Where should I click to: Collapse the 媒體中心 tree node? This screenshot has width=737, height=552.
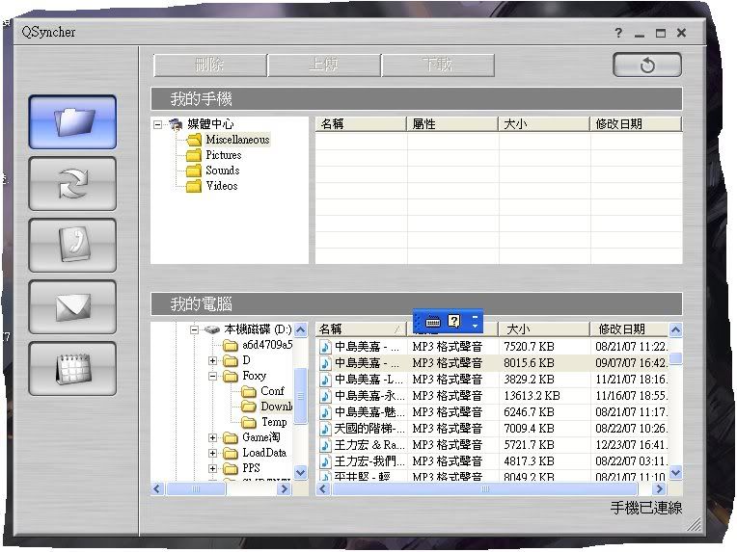158,124
